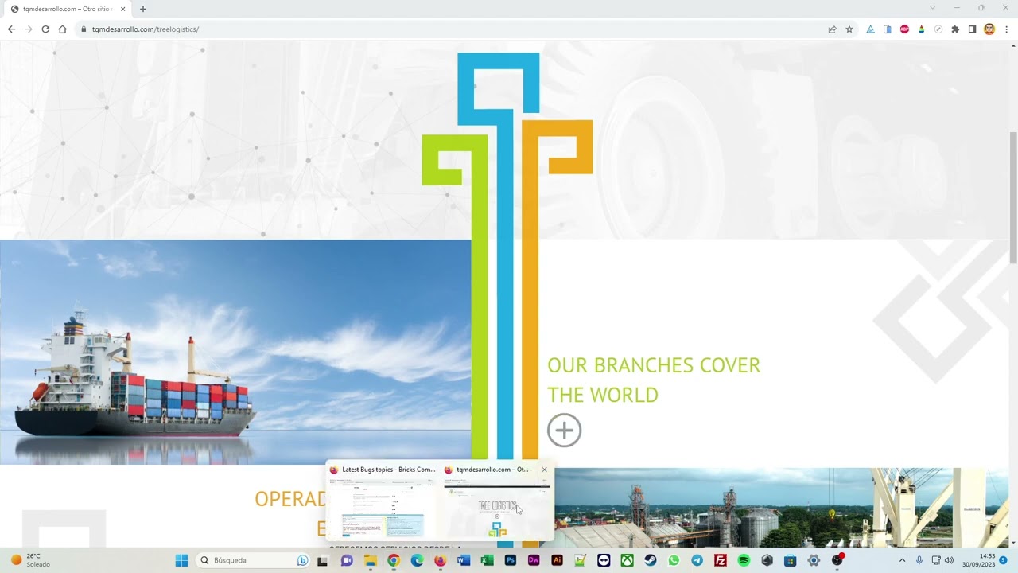Open Microsoft Store from the taskbar
1018x573 pixels.
click(790, 560)
